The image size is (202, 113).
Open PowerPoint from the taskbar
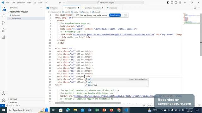[x=104, y=110]
